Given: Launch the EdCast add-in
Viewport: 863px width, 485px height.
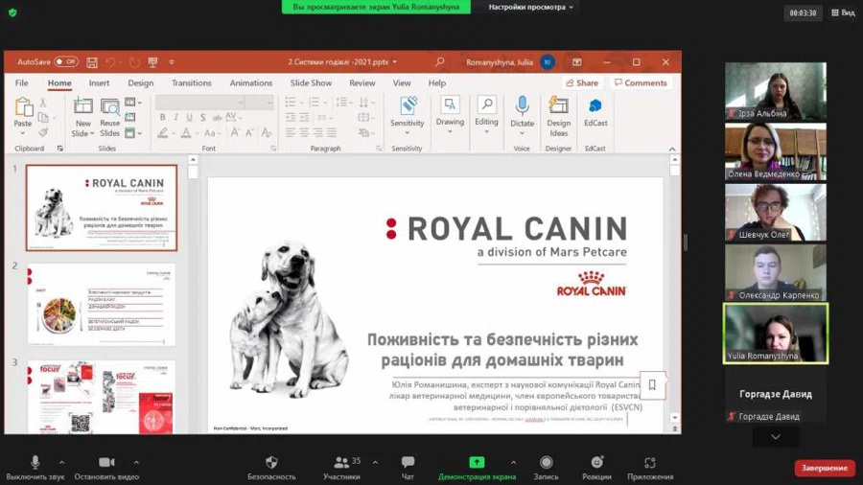Looking at the screenshot, I should coord(595,112).
